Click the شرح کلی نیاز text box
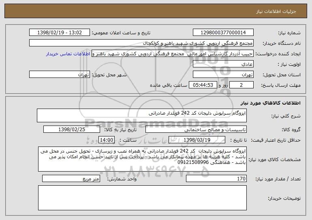Image resolution: width=312 pixels, height=220 pixels. click(142, 115)
